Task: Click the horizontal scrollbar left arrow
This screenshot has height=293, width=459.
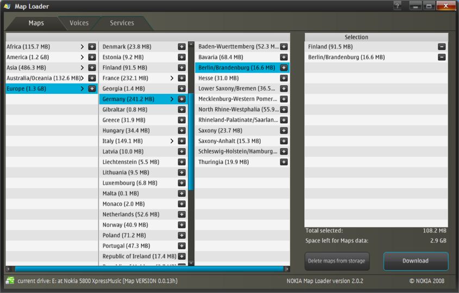Action: [8, 269]
